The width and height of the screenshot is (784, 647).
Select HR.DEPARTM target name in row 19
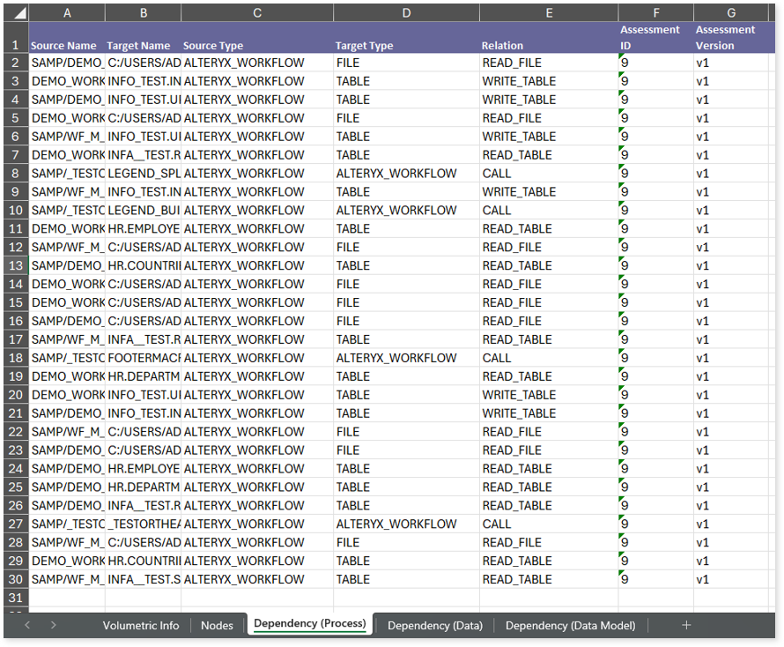pos(144,376)
